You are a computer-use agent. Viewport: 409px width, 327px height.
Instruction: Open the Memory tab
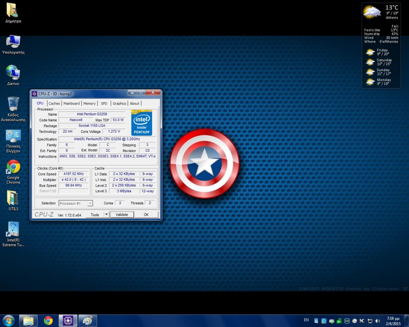pos(90,104)
